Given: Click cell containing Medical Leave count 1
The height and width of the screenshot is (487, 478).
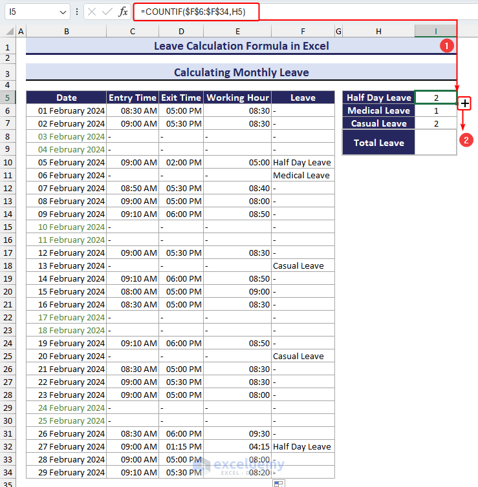Looking at the screenshot, I should pyautogui.click(x=435, y=110).
